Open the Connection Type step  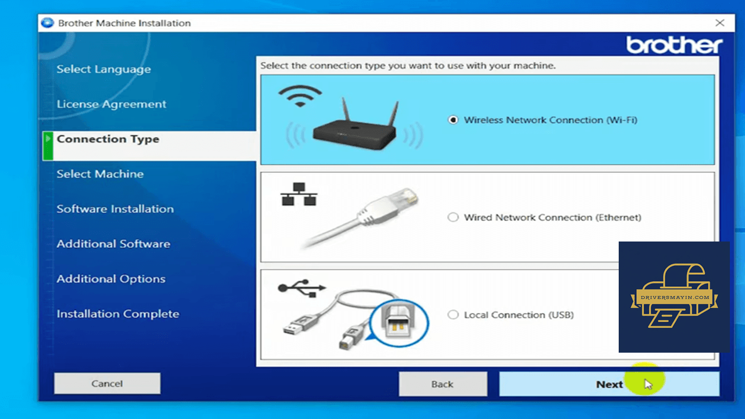(x=108, y=139)
